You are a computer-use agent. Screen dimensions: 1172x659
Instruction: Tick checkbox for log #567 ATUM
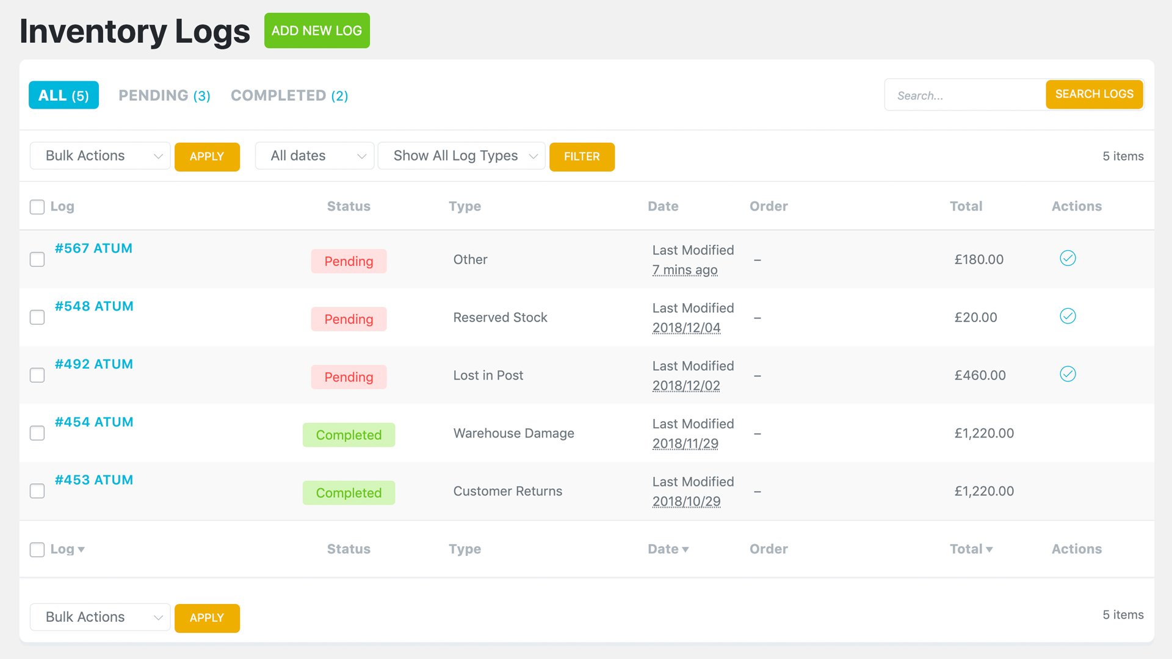tap(37, 259)
